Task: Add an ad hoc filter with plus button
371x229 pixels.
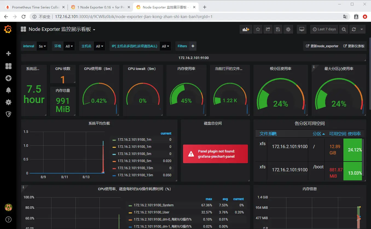Action: (x=193, y=46)
